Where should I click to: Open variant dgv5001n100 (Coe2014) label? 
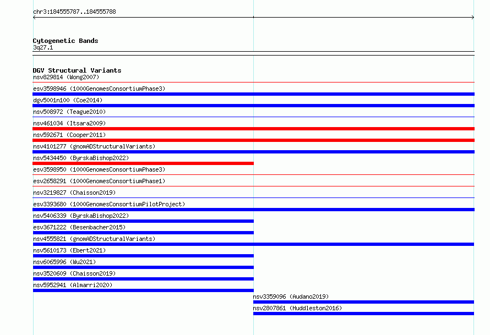(x=68, y=100)
